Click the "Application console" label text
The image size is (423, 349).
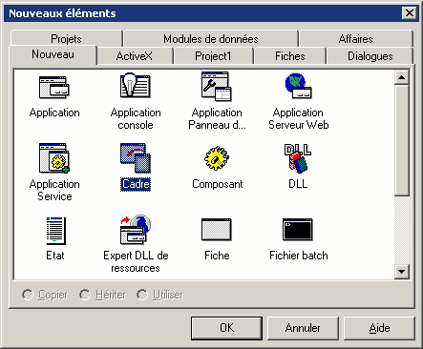pos(136,118)
